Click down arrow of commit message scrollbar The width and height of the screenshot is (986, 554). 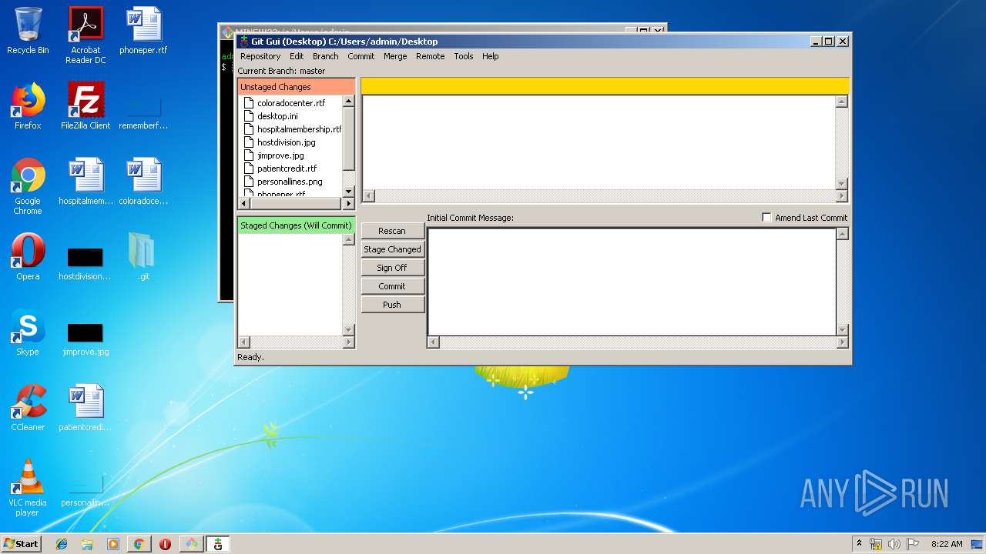842,329
